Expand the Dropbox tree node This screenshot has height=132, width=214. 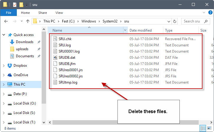point(4,66)
